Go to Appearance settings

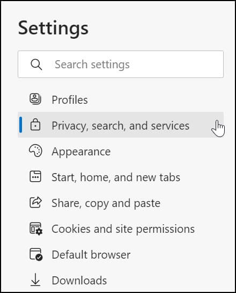121,151
